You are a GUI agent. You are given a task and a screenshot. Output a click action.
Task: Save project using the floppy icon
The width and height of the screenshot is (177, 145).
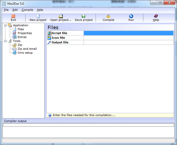pos(83,16)
